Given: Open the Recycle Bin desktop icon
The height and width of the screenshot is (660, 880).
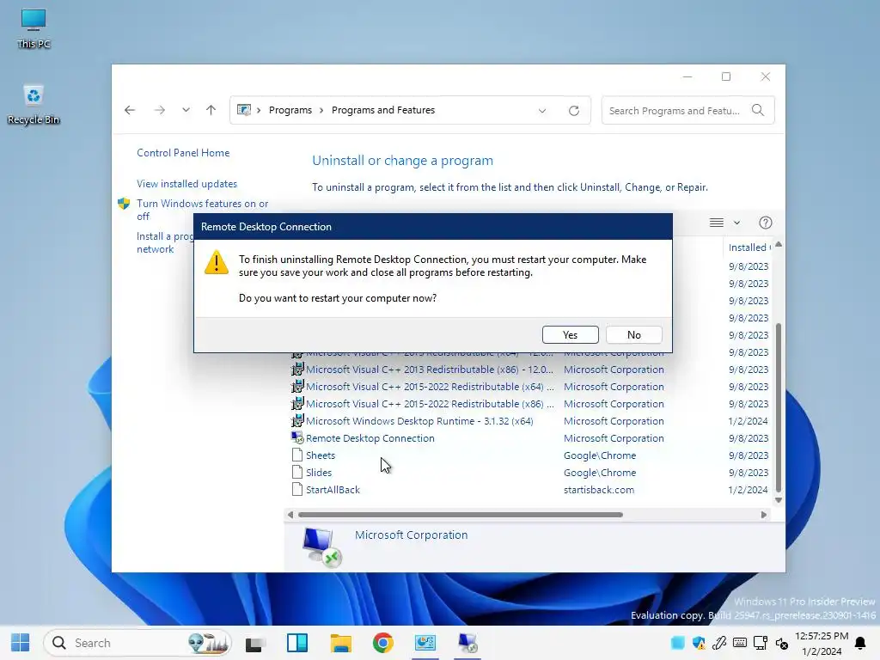Looking at the screenshot, I should 34,104.
